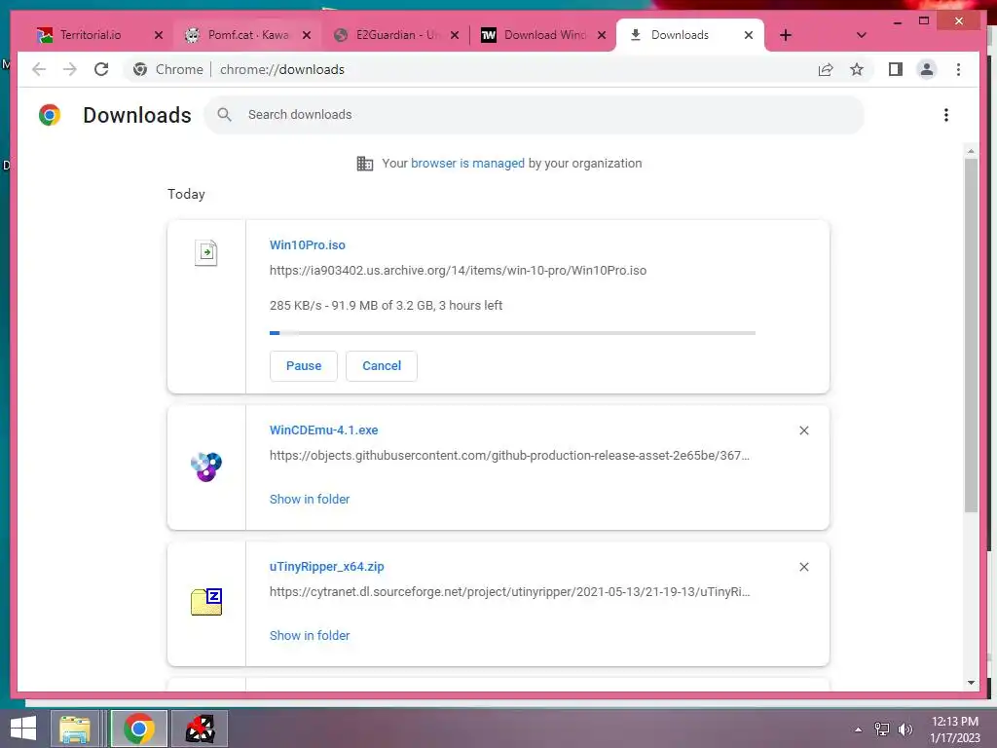Click the uTinyRipper zip file icon
The image size is (997, 748).
point(206,602)
